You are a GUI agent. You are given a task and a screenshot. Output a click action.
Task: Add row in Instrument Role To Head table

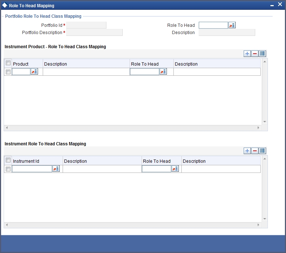pyautogui.click(x=247, y=151)
